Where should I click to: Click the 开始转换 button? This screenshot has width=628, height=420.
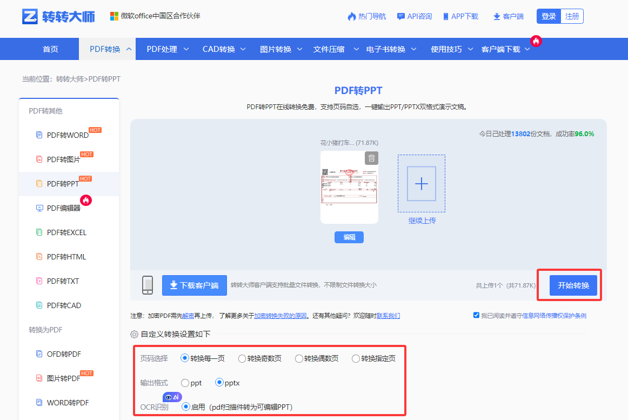(x=573, y=285)
